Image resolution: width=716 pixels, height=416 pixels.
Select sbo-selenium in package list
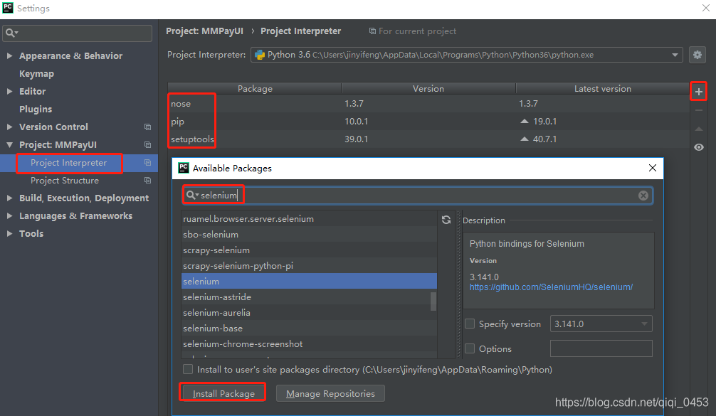pyautogui.click(x=309, y=235)
